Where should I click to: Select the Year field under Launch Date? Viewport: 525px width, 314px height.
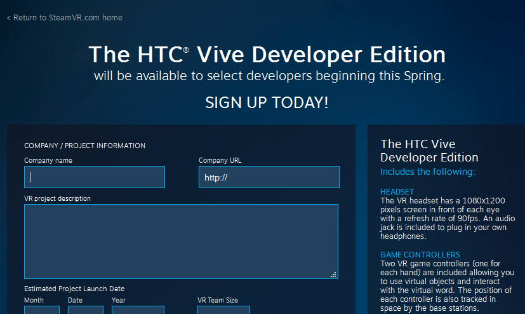[x=138, y=310]
